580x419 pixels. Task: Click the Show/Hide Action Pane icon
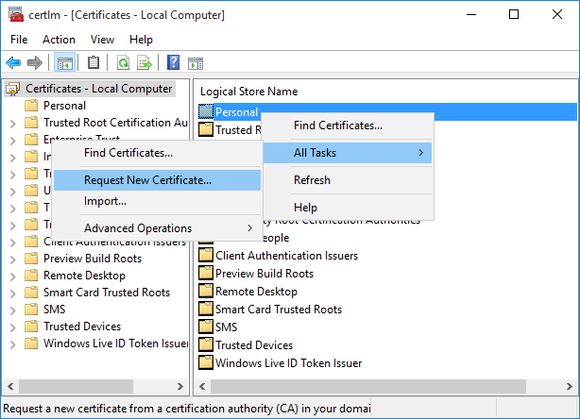[196, 63]
